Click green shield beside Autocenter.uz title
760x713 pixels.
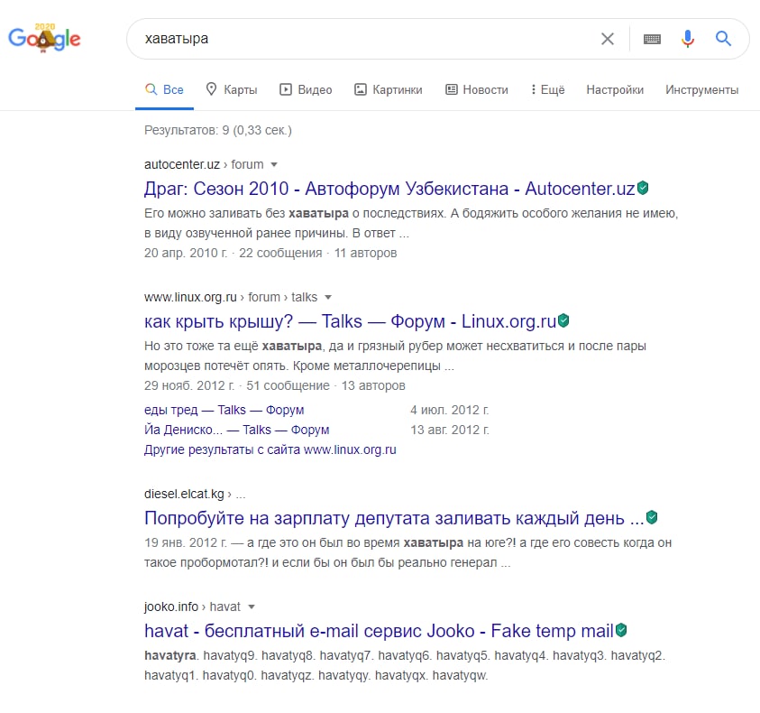643,188
